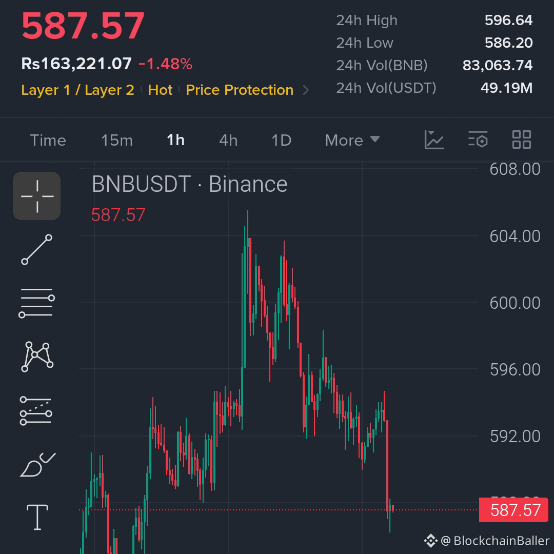Open the chart settings list icon
The height and width of the screenshot is (554, 554).
pos(478,139)
